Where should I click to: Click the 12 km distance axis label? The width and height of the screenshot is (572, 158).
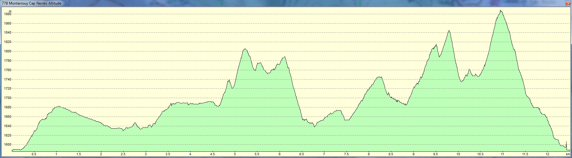[x=547, y=154]
